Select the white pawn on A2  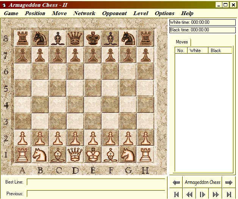point(23,138)
